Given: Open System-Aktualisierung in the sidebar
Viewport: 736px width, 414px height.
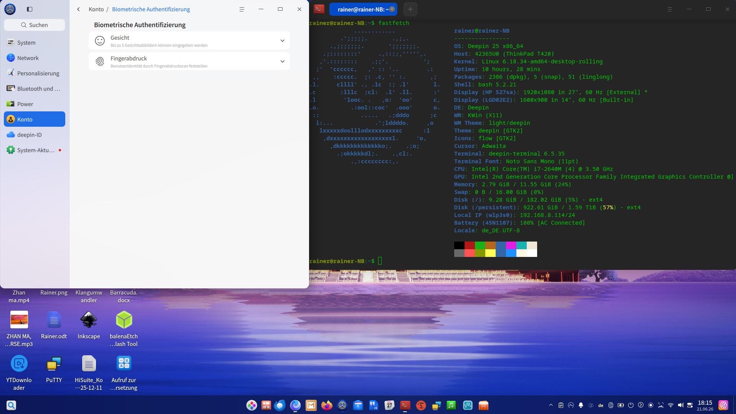Looking at the screenshot, I should [x=35, y=150].
